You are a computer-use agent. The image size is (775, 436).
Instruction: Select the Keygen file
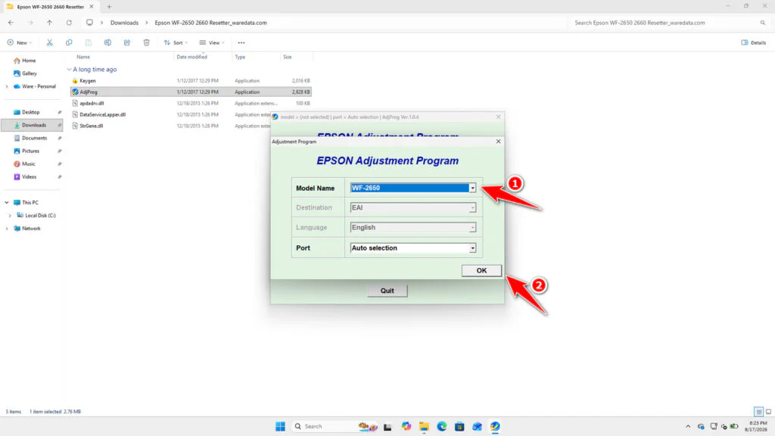click(x=191, y=80)
